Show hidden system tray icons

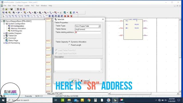tap(156, 100)
